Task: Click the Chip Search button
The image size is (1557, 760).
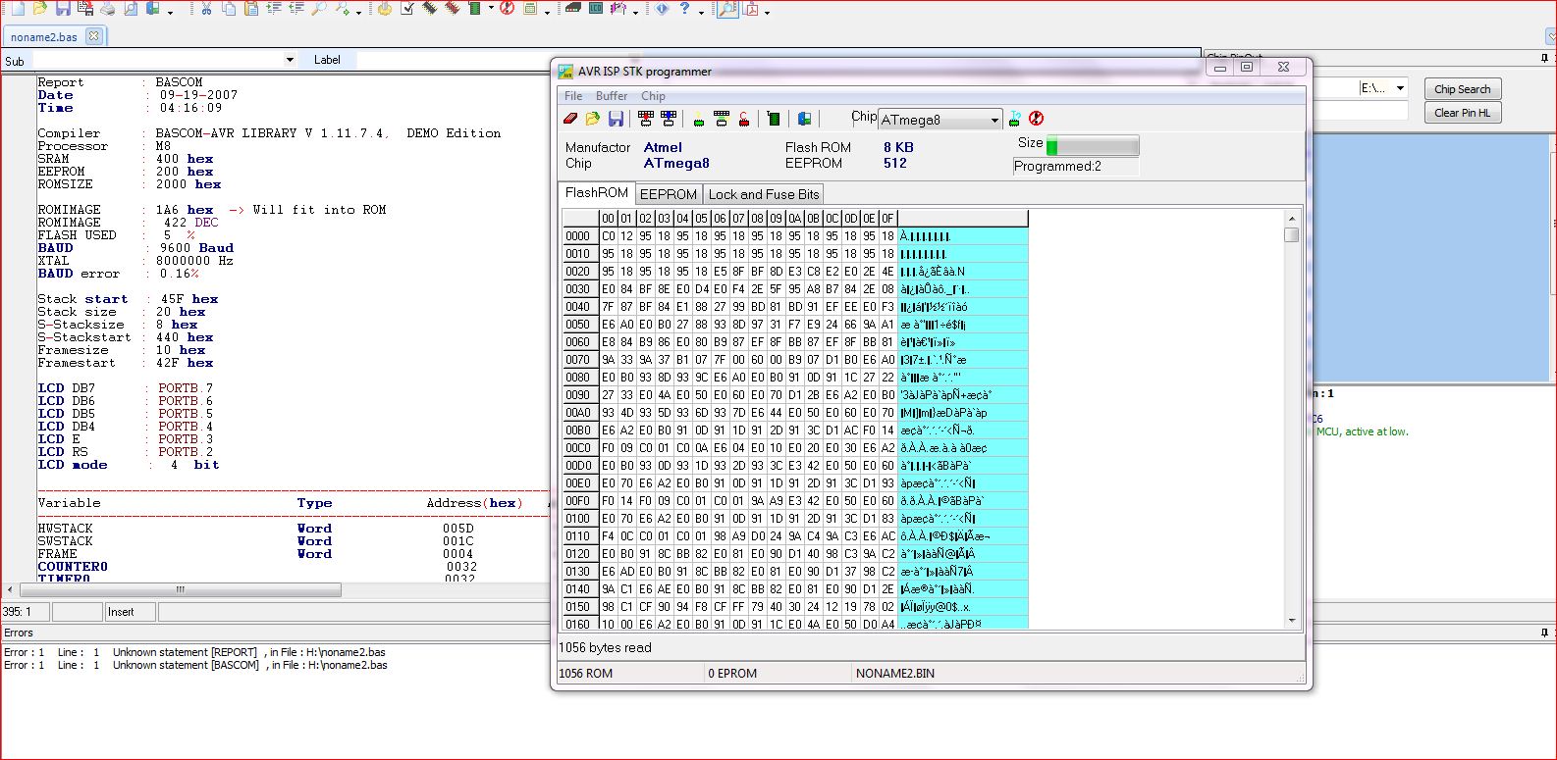Action: point(1462,89)
